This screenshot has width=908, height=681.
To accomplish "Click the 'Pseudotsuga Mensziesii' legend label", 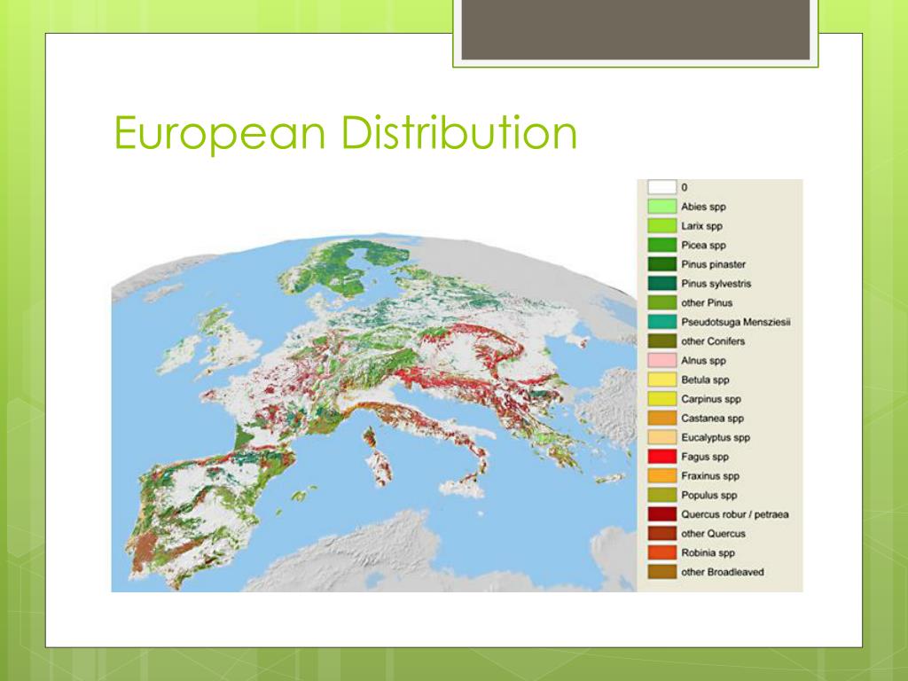I will pyautogui.click(x=735, y=321).
